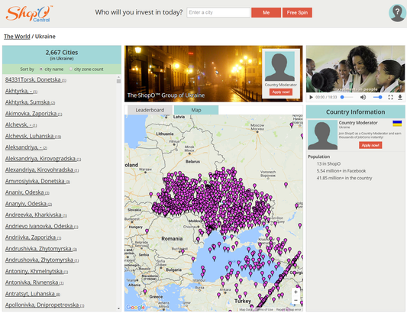The width and height of the screenshot is (407, 313).
Task: Click city list scrollbar down arrow
Action: click(x=118, y=308)
